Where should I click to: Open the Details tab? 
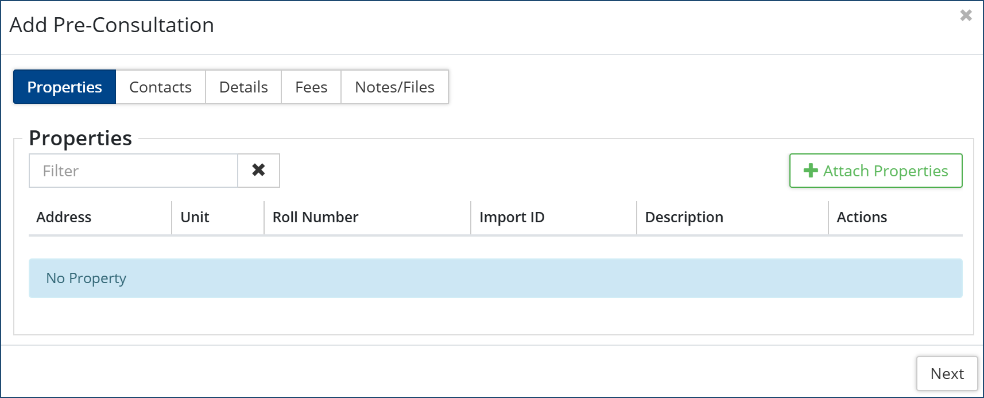coord(243,87)
